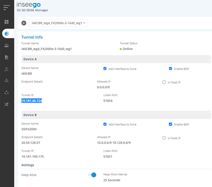
Task: Toggle Device B Add Interface to Zone
Action: [105, 124]
